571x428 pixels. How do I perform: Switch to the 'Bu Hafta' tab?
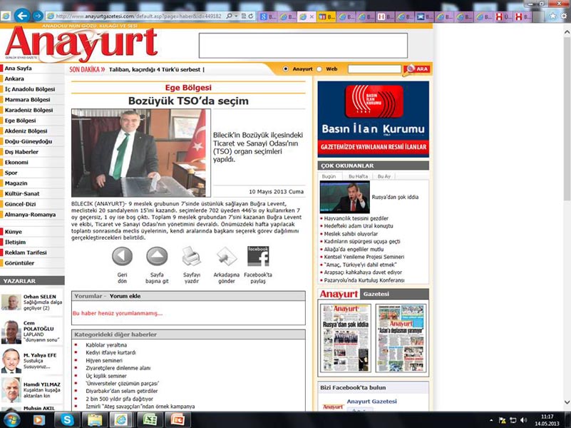click(359, 176)
